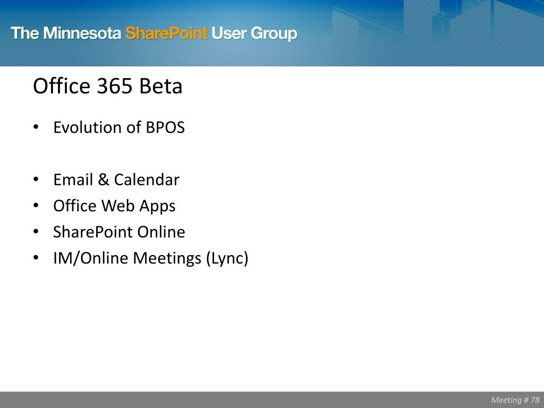
Task: Select the "Evolution of BPOS" bullet
Action: point(118,127)
